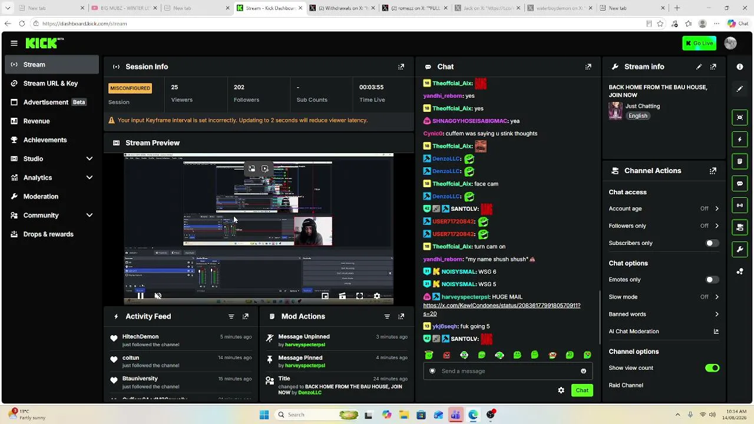754x424 pixels.
Task: Toggle Emotes only chat option
Action: (712, 280)
